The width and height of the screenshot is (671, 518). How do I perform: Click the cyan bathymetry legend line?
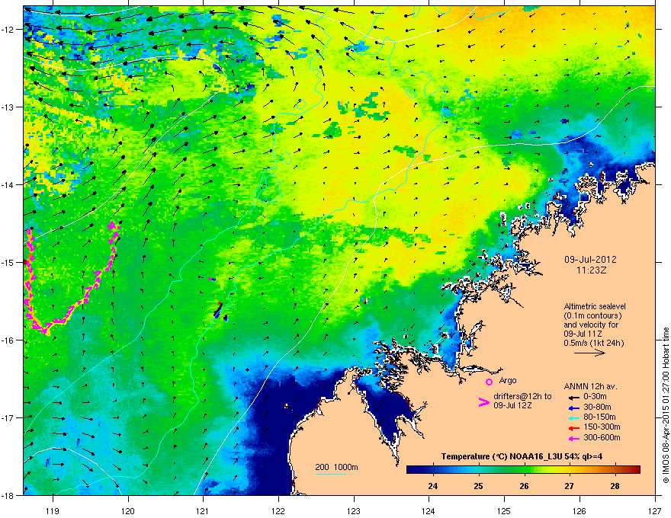pyautogui.click(x=330, y=474)
